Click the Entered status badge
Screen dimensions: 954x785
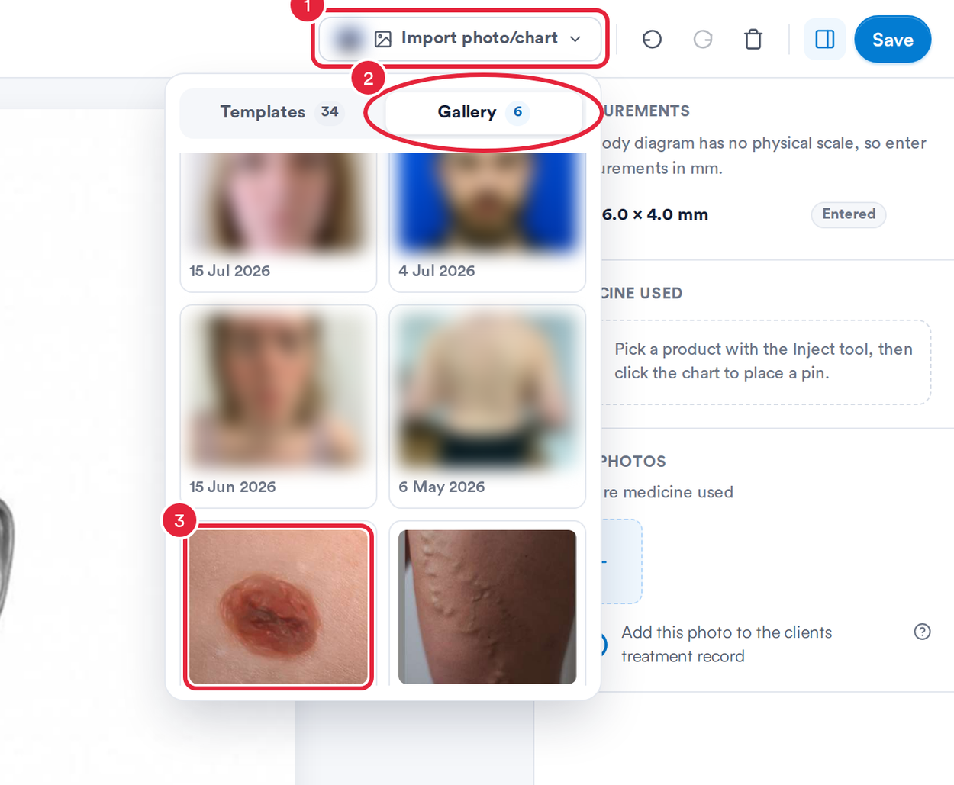[849, 214]
